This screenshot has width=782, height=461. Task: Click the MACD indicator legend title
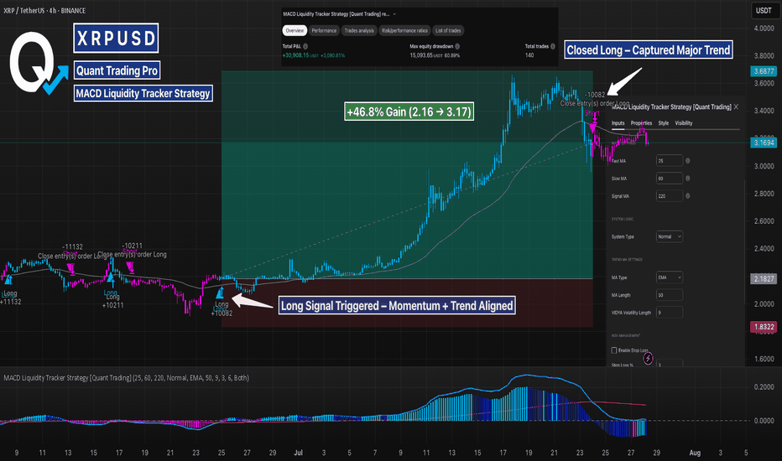tap(126, 378)
